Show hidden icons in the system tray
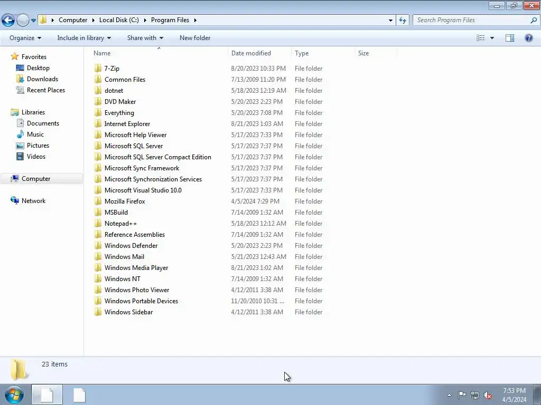 point(449,395)
